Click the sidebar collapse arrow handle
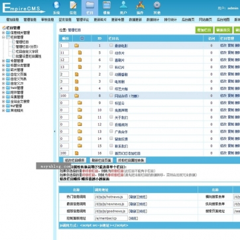The height and width of the screenshot is (240, 240). (x=54, y=131)
